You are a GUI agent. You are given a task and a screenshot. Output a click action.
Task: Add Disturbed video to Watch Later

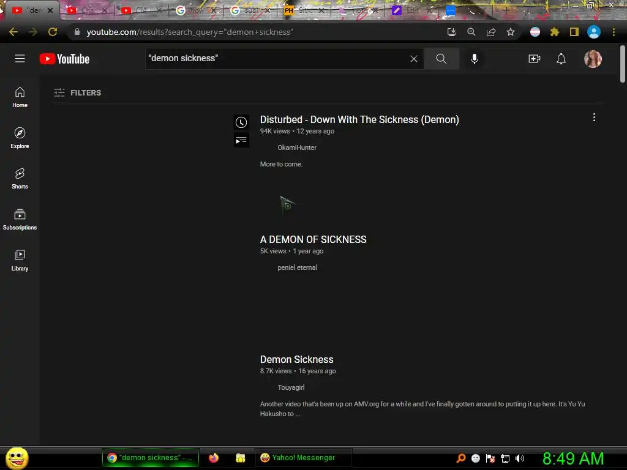click(x=241, y=122)
